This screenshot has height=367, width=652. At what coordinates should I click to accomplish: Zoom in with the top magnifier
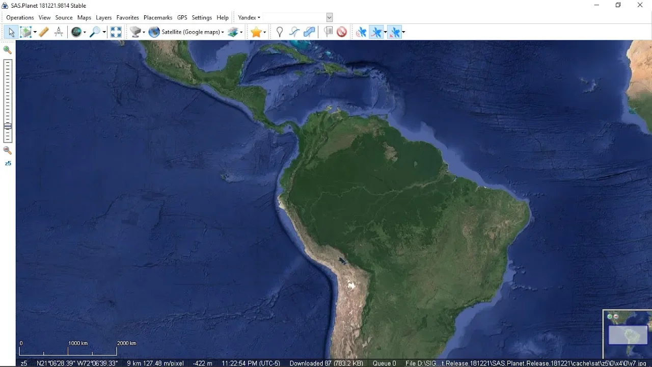[x=8, y=50]
